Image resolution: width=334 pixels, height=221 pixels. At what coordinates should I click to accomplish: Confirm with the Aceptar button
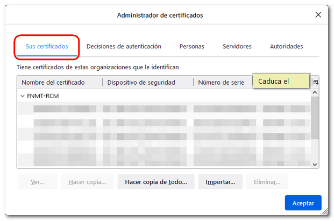click(303, 203)
